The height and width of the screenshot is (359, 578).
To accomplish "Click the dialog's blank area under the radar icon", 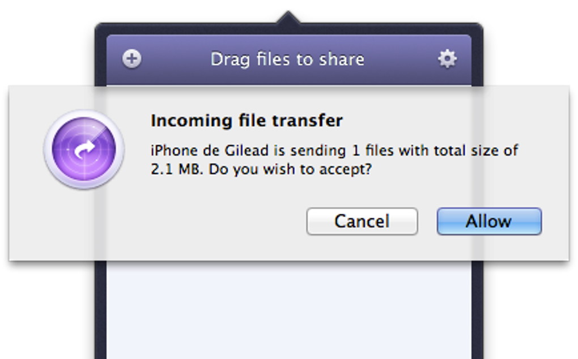I will point(84,226).
